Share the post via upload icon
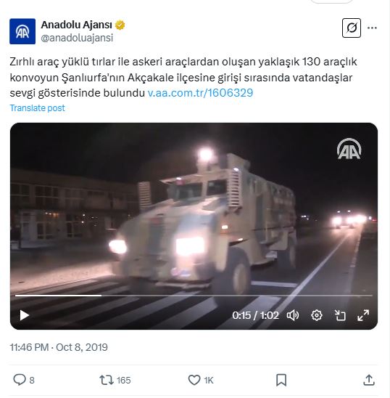This screenshot has width=390, height=398. 369,381
